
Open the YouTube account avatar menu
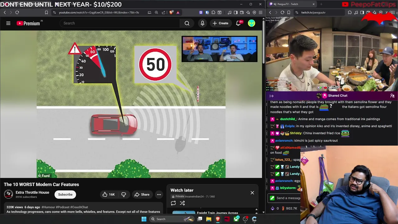(251, 23)
